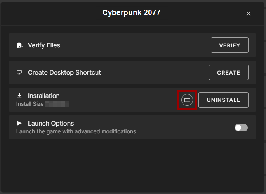Click the Installation download arrow icon

pos(19,96)
